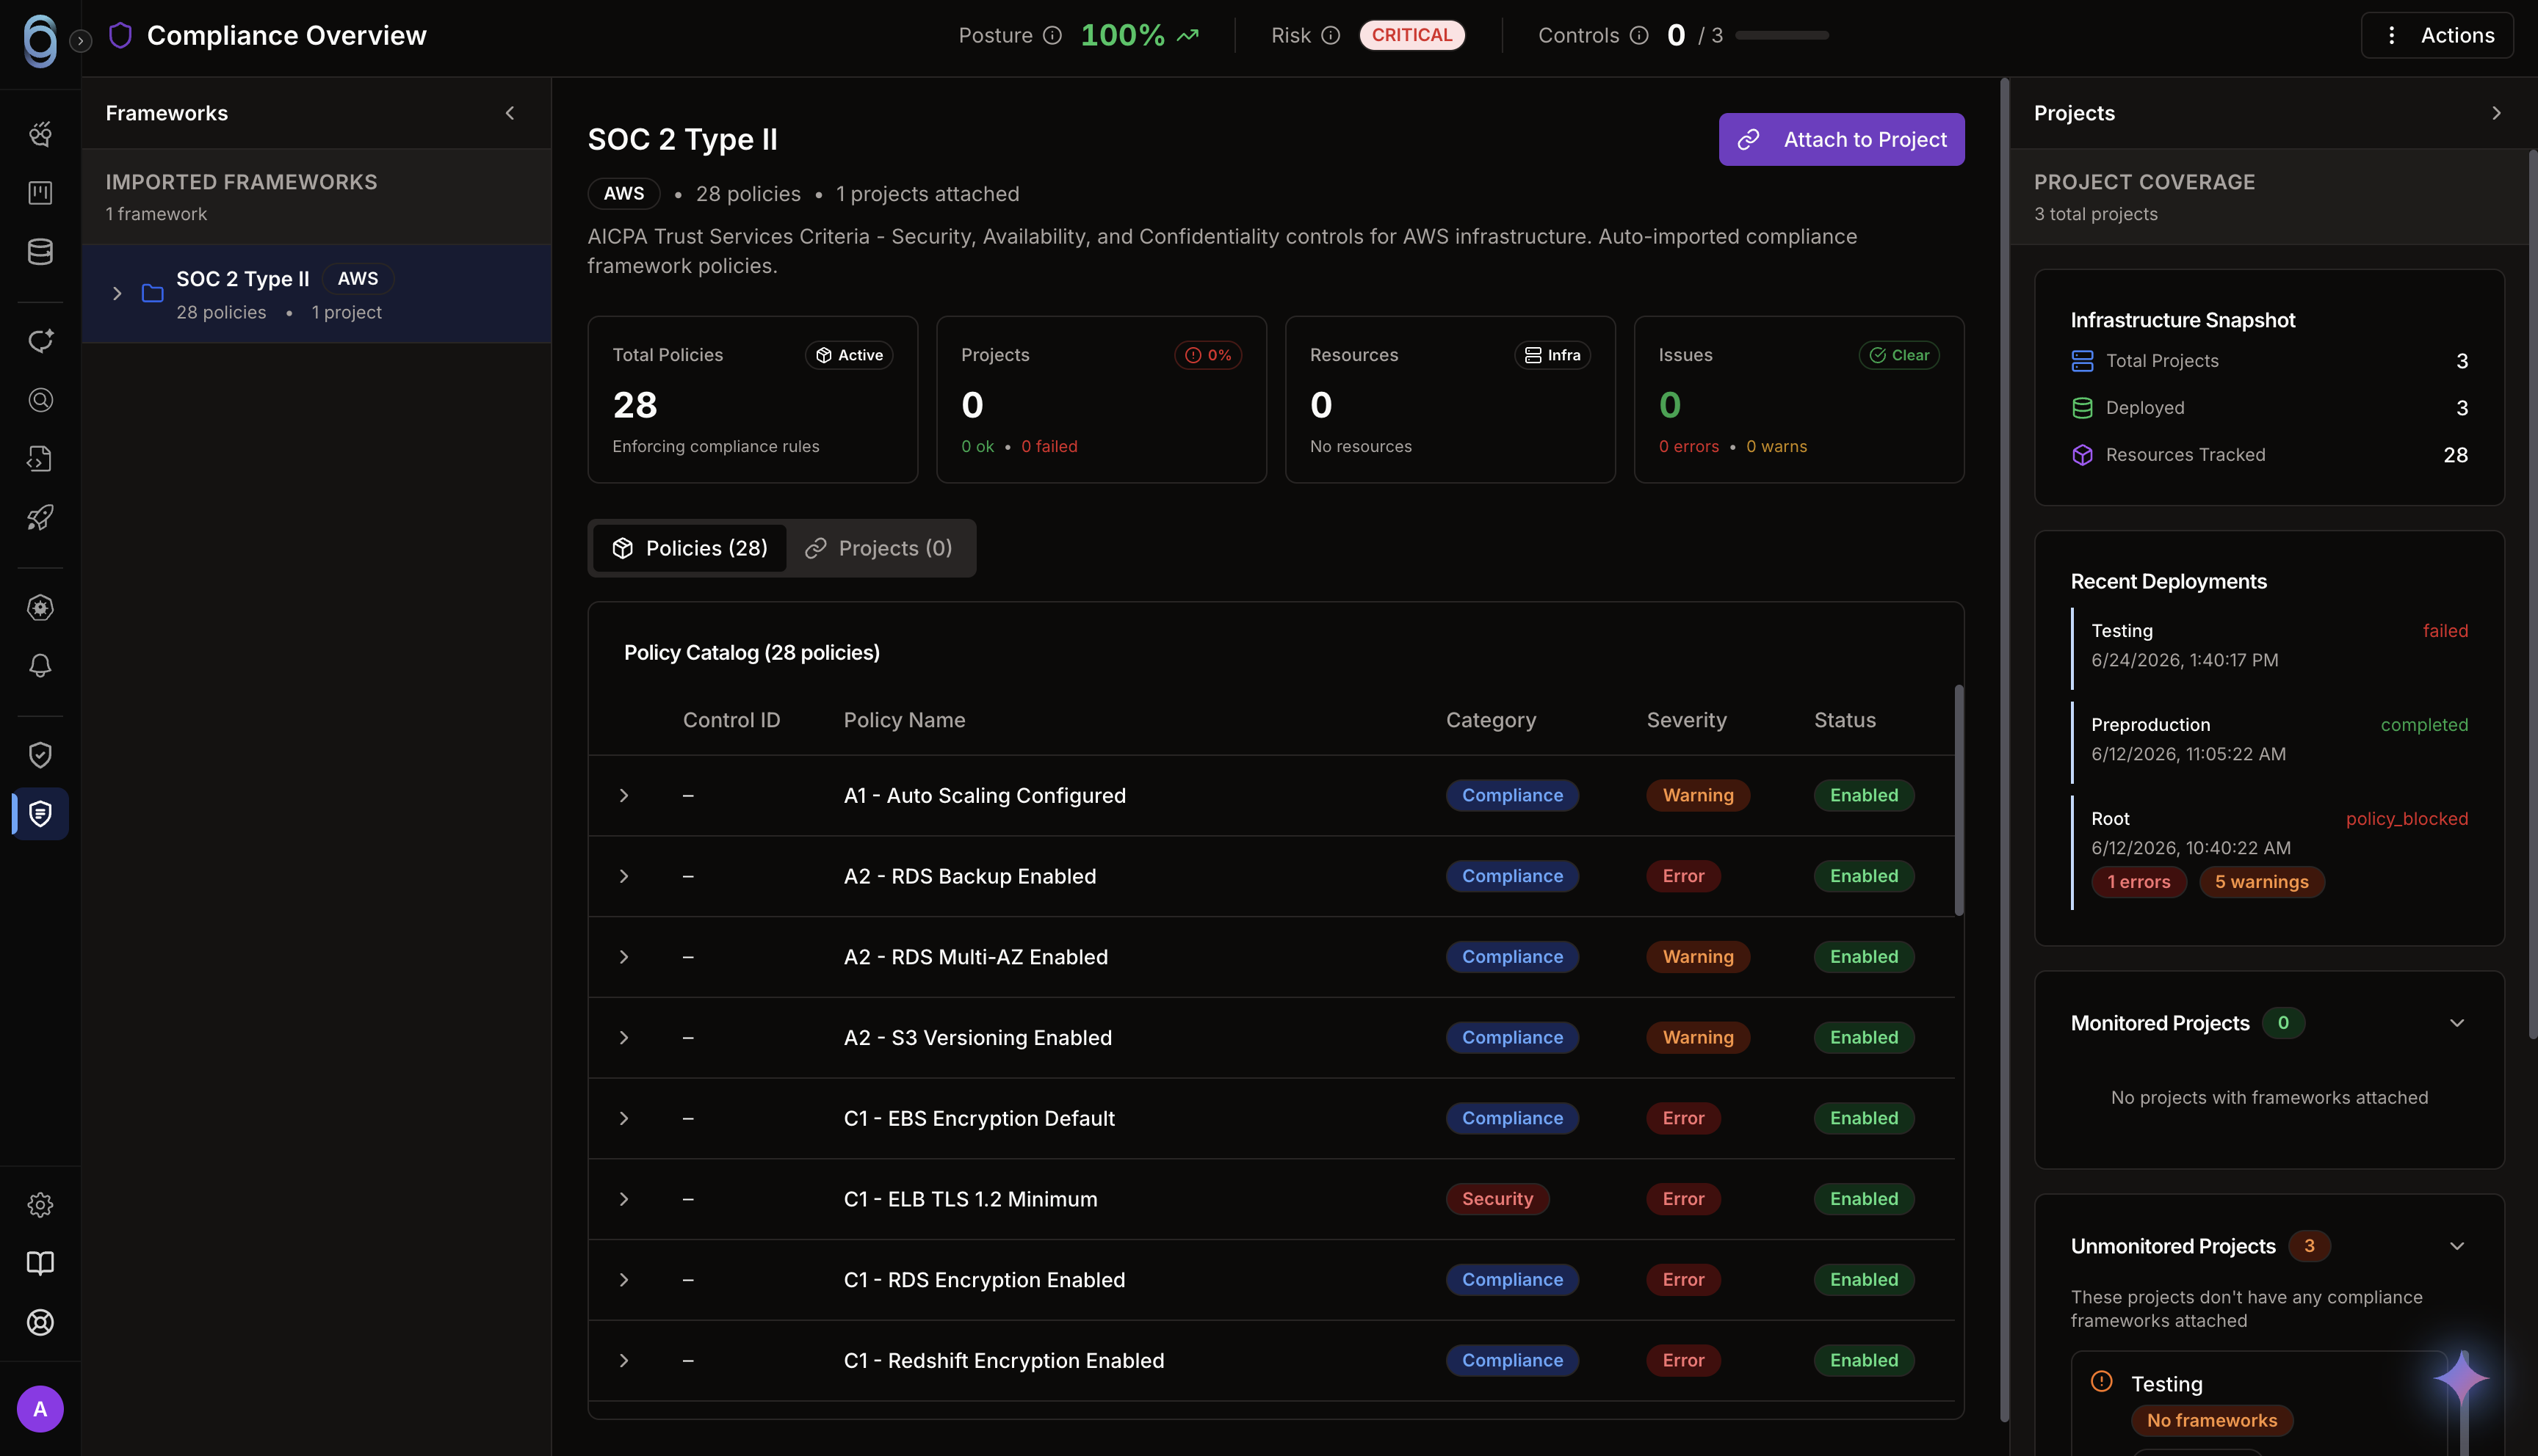Image resolution: width=2538 pixels, height=1456 pixels.
Task: Click the info icon next to Posture
Action: [x=1052, y=35]
